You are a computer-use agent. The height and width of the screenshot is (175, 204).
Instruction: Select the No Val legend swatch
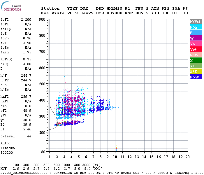pyautogui.click(x=196, y=22)
